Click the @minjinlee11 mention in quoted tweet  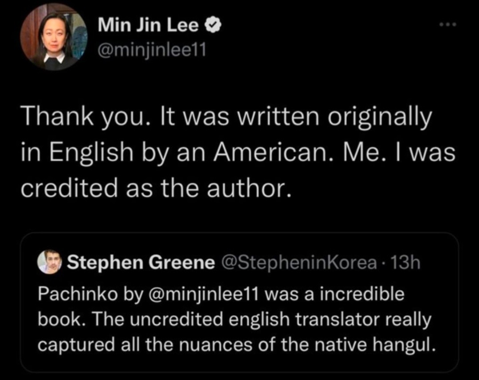(x=204, y=295)
